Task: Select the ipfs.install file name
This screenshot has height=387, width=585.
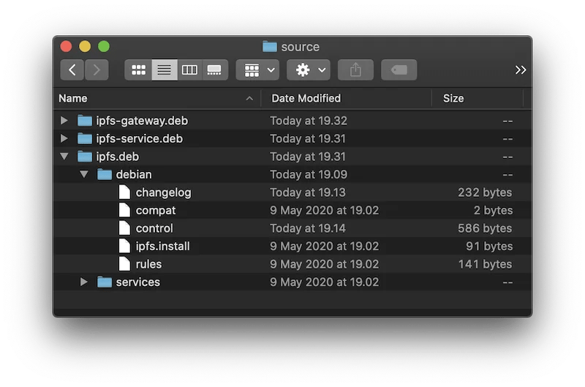Action: point(162,246)
